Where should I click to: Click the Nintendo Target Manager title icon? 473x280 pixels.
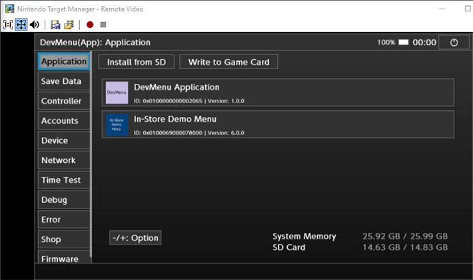click(x=9, y=9)
